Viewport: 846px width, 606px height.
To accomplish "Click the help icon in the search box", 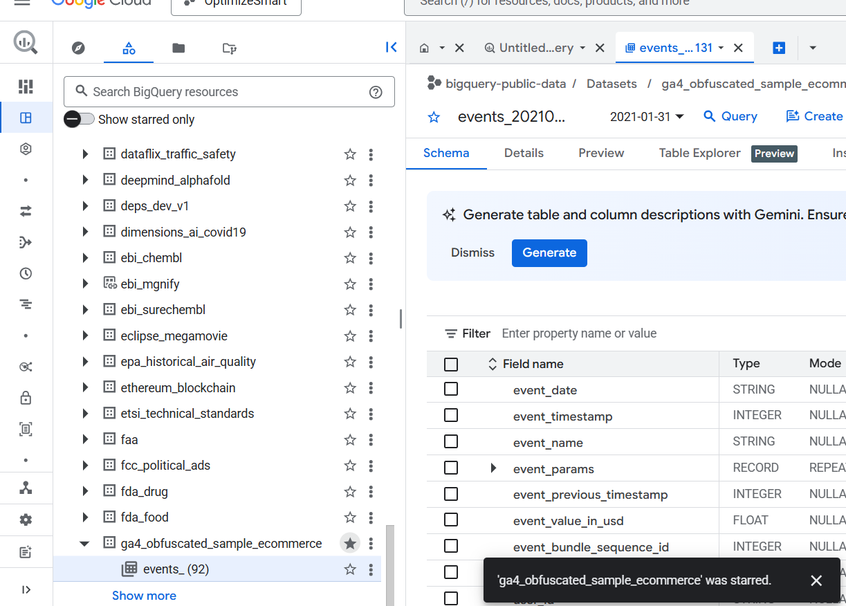I will pyautogui.click(x=376, y=92).
